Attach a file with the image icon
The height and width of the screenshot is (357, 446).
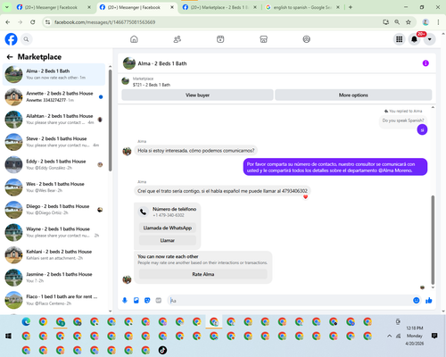pyautogui.click(x=136, y=301)
